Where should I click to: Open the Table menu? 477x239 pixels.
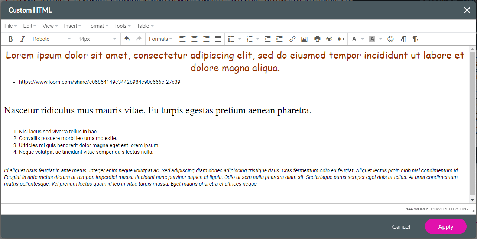[x=145, y=26]
